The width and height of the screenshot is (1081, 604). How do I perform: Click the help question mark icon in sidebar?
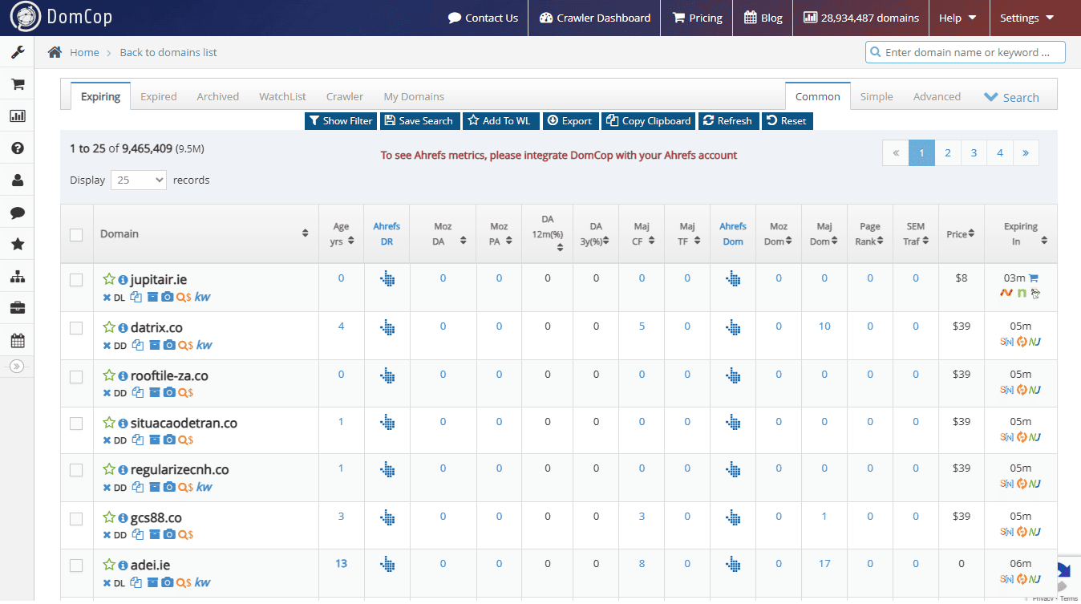[17, 148]
